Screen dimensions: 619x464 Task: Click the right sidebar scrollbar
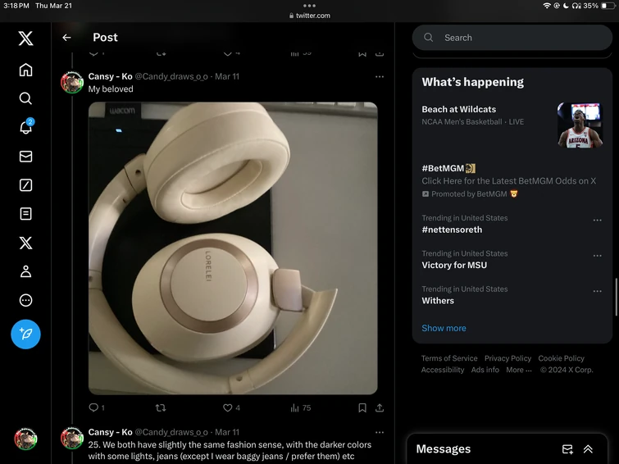pyautogui.click(x=616, y=297)
